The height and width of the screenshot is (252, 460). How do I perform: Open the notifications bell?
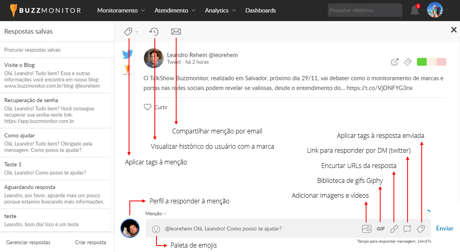(x=414, y=10)
